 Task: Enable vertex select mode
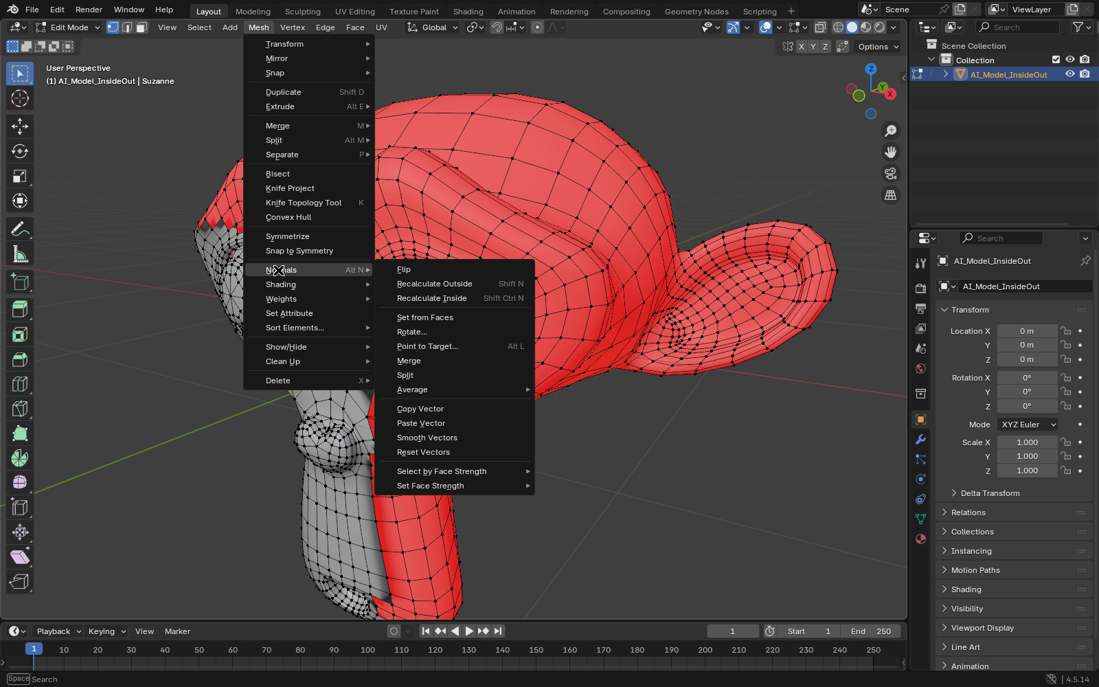point(113,27)
